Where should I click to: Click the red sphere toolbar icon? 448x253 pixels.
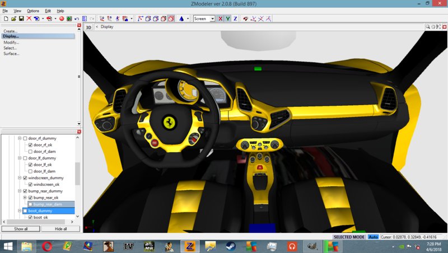(62, 18)
